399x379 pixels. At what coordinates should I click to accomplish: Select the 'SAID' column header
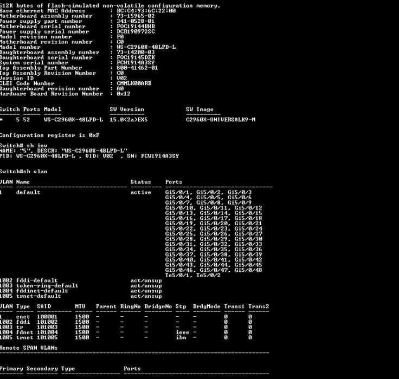44,306
